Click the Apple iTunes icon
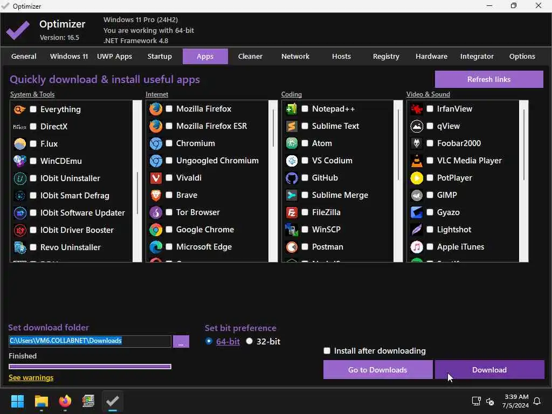The width and height of the screenshot is (552, 414). (x=417, y=247)
